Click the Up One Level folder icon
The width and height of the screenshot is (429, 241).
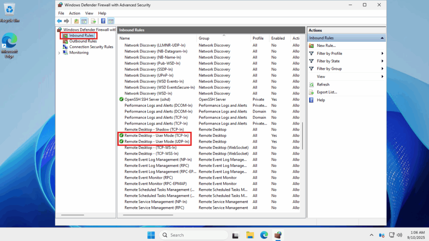tap(76, 21)
